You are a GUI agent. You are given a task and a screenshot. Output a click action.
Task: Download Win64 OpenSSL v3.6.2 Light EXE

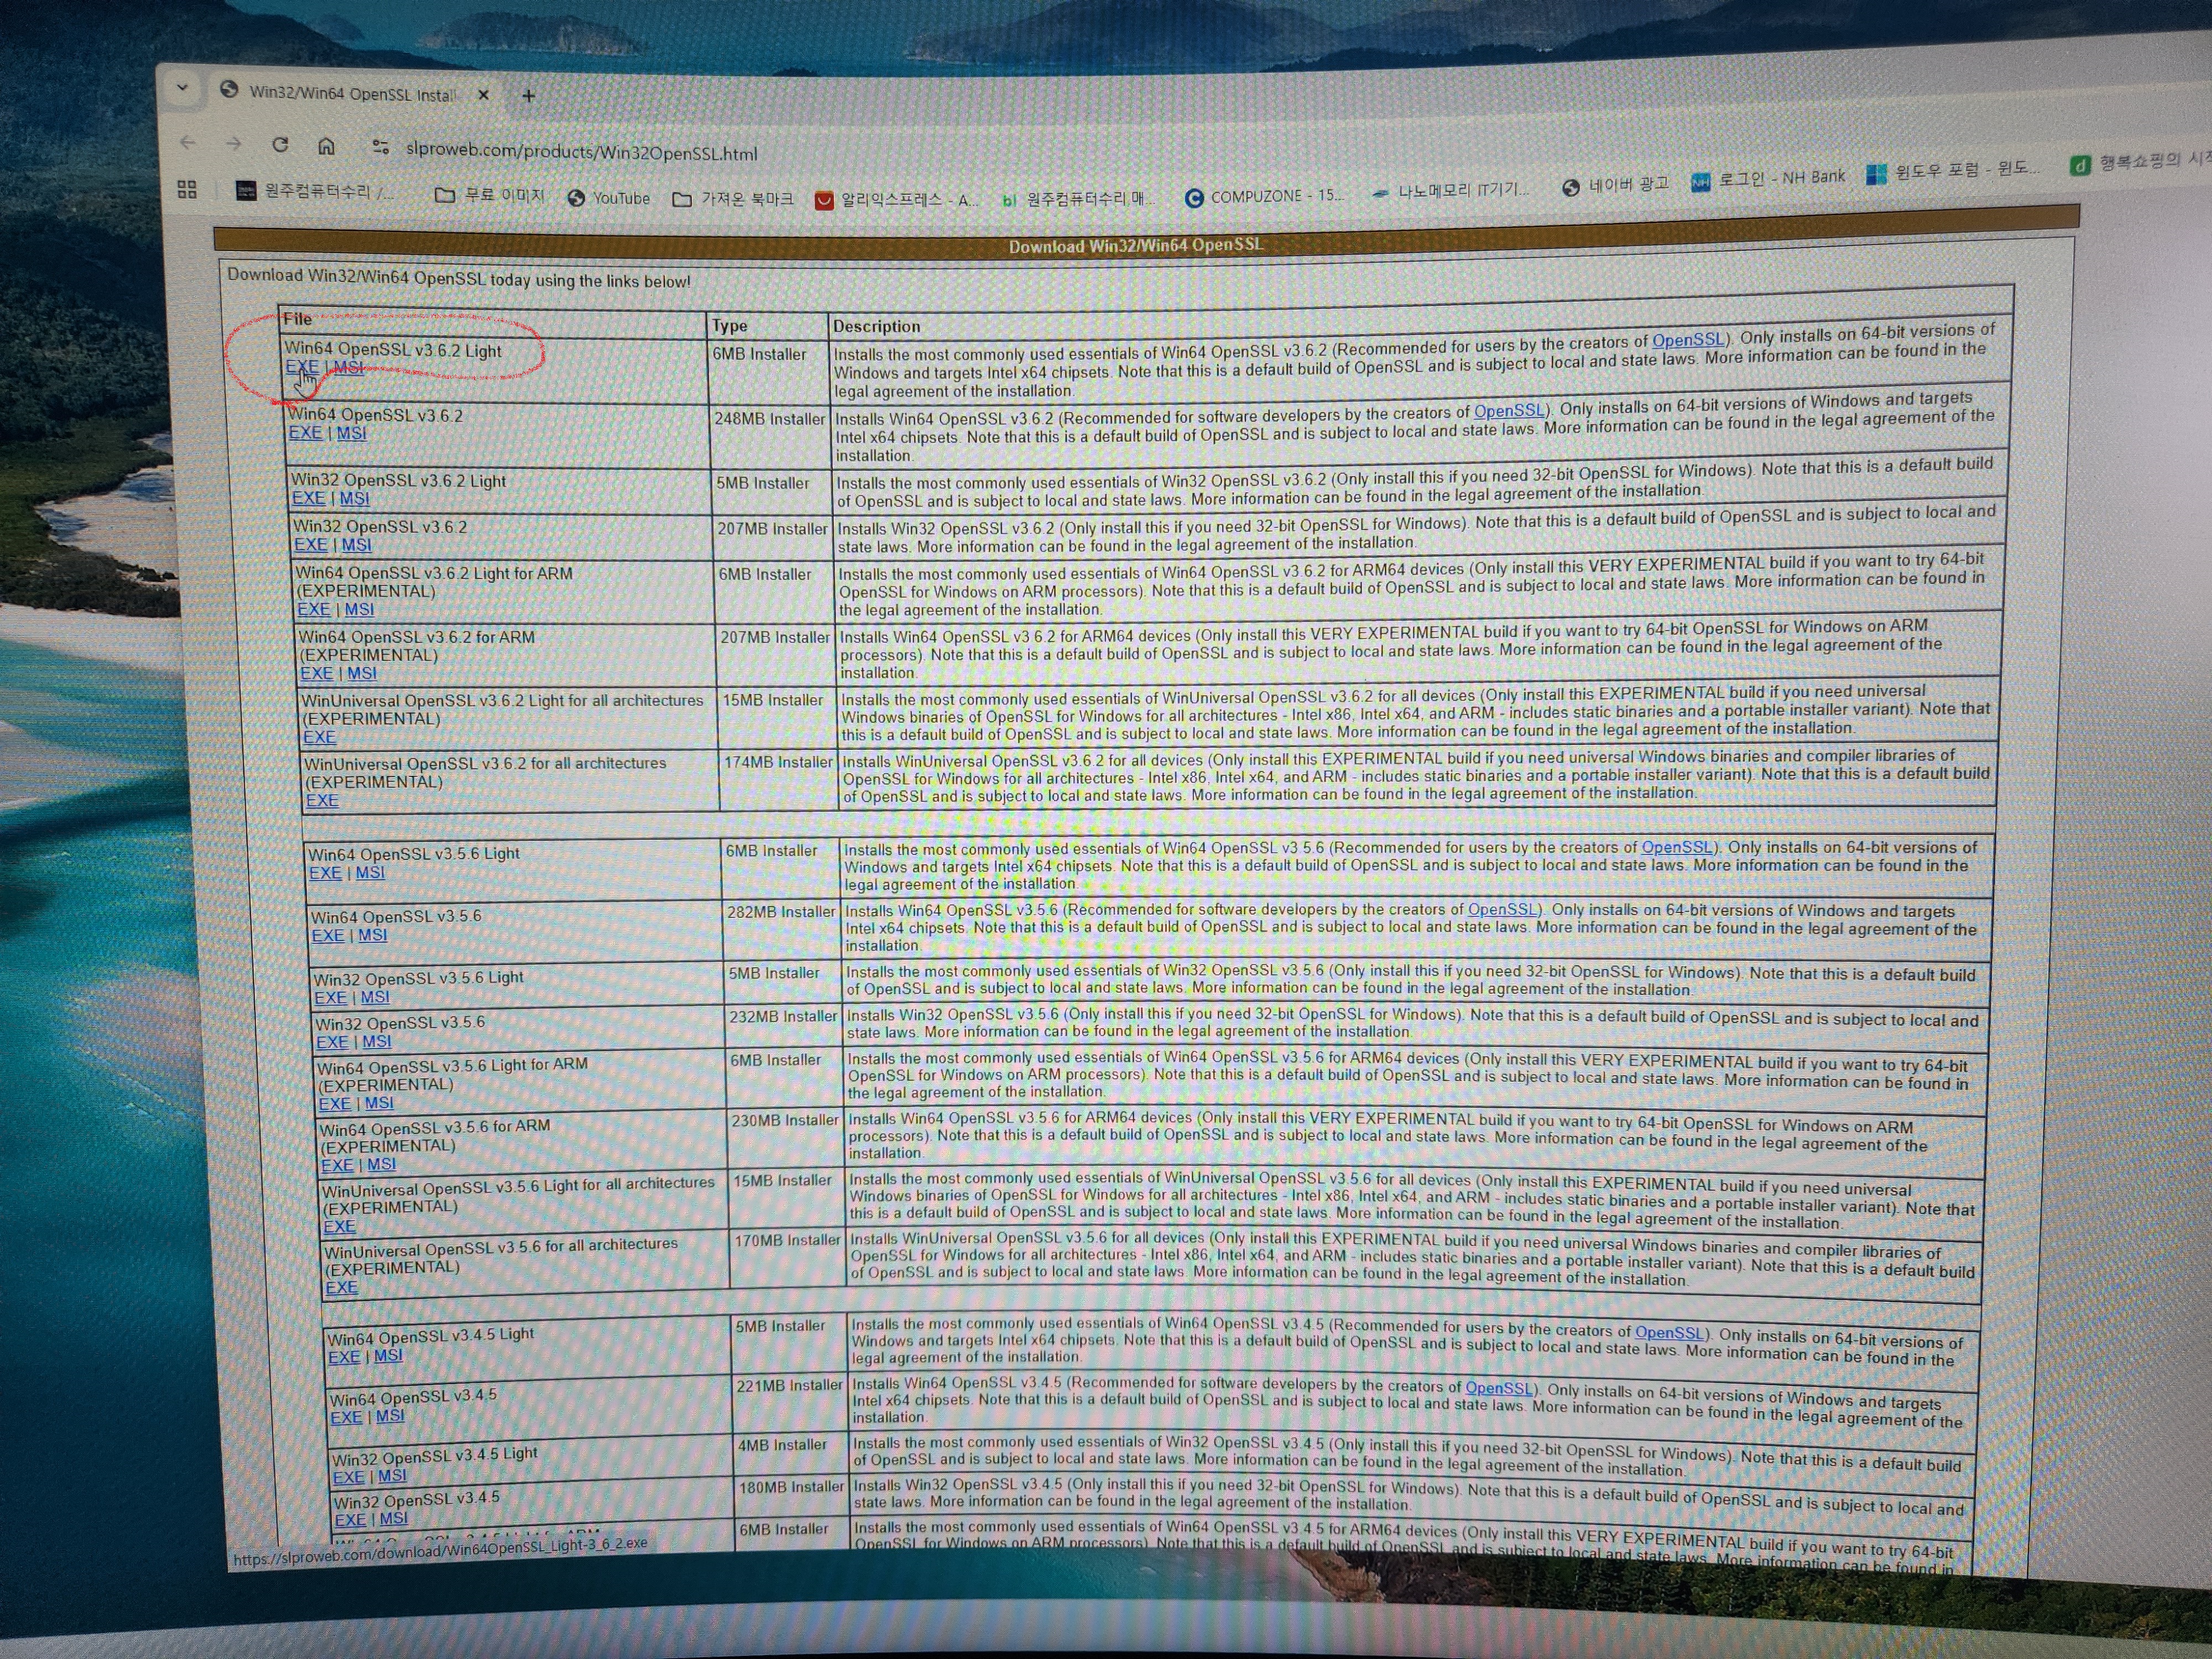(x=302, y=367)
